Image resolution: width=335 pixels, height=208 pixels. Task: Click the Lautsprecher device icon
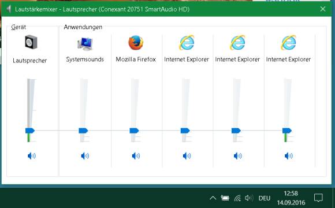pos(31,42)
